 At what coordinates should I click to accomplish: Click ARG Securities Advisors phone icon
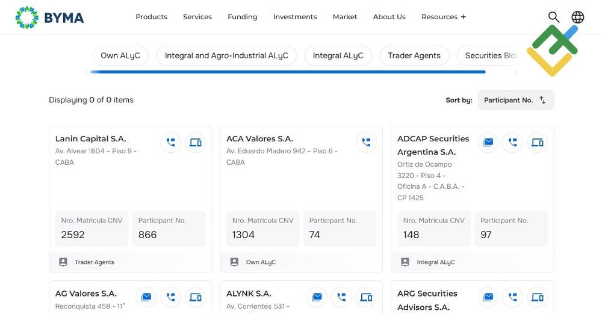tap(512, 297)
